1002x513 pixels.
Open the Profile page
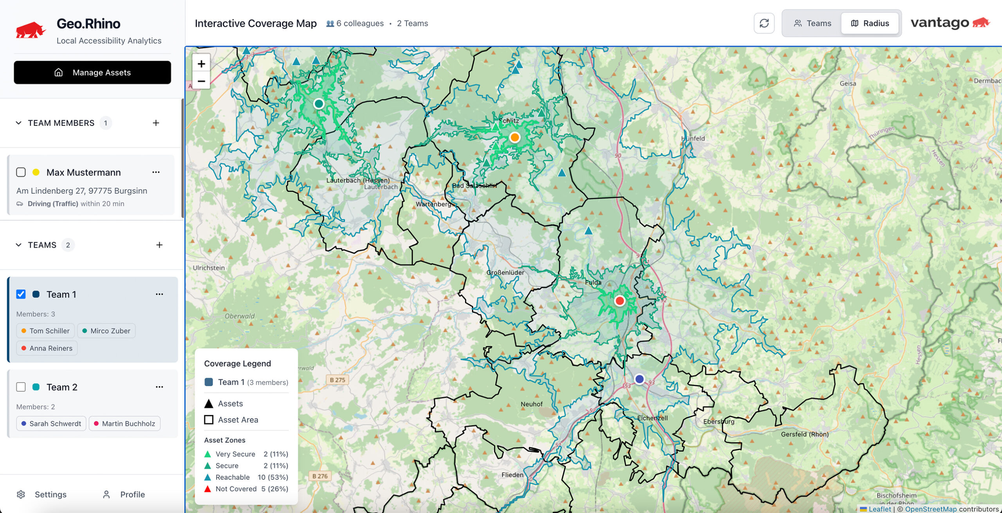click(124, 494)
